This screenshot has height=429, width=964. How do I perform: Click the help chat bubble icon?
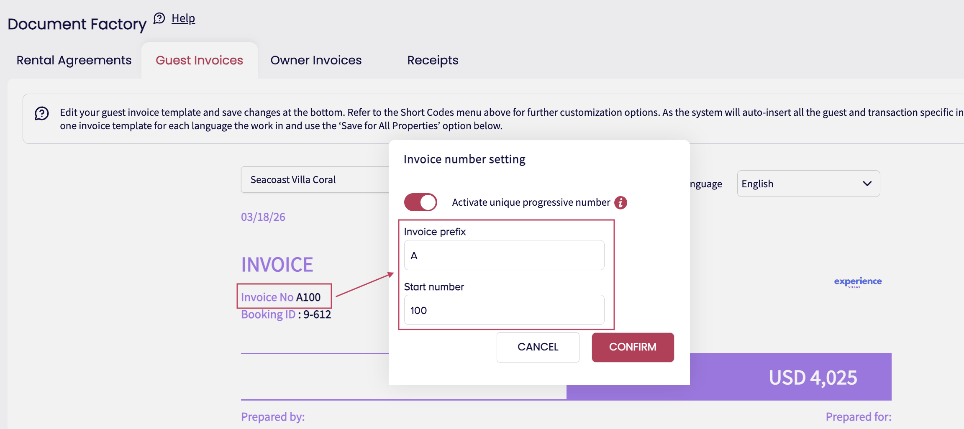point(159,18)
